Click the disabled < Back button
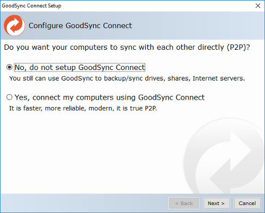Screen dimensions: 265x213 click(184, 203)
